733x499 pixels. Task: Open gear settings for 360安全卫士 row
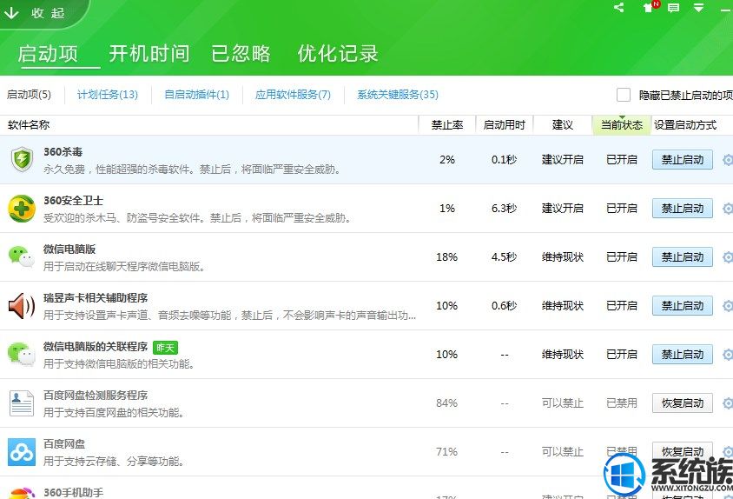pyautogui.click(x=728, y=209)
